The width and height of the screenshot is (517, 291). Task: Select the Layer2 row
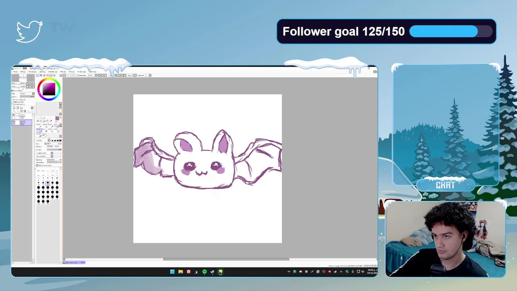(22, 122)
